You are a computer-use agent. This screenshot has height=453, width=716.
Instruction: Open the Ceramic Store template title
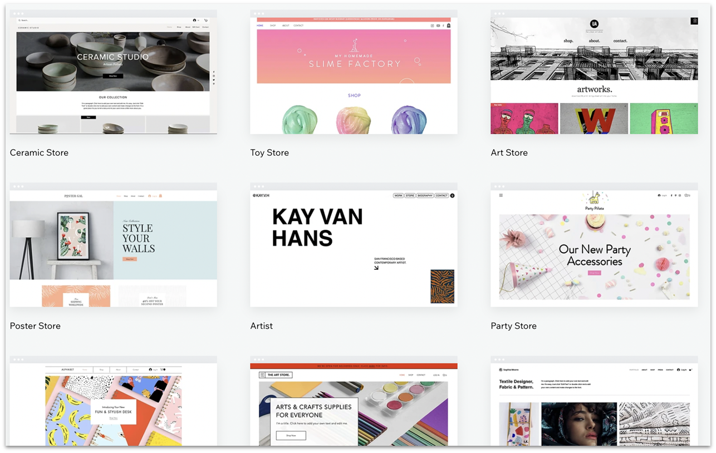pos(39,152)
